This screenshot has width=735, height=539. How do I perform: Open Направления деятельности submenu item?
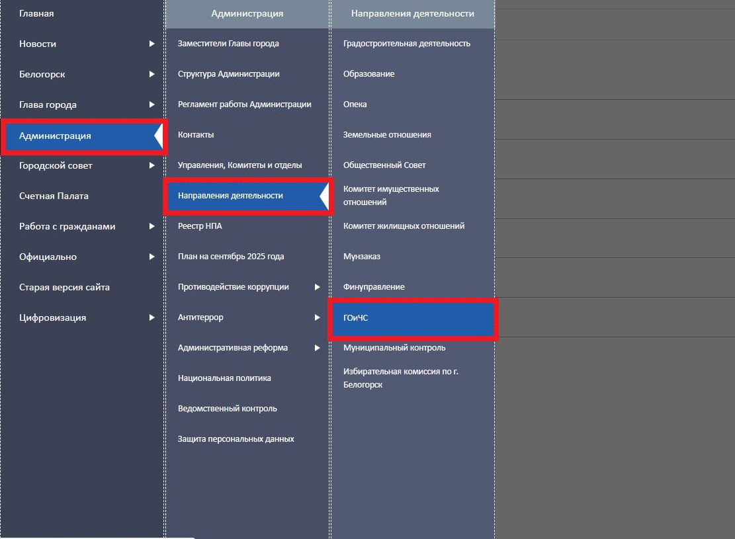(x=230, y=196)
